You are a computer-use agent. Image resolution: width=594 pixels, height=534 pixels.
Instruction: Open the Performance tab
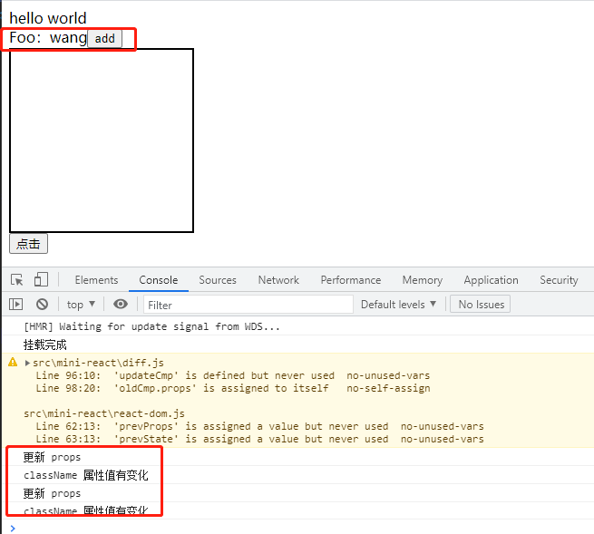(351, 280)
